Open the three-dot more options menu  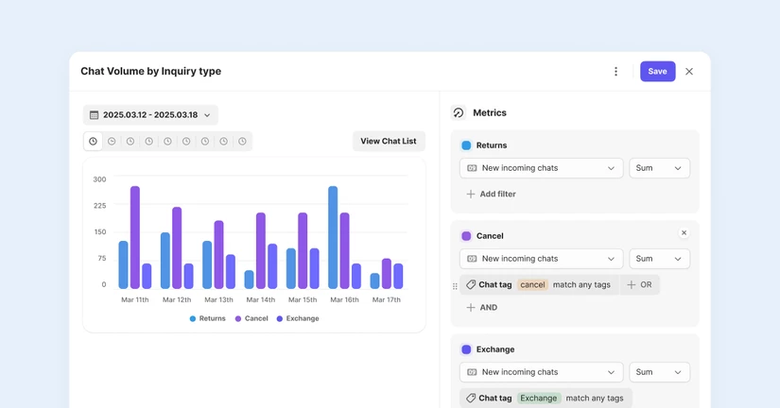tap(615, 72)
